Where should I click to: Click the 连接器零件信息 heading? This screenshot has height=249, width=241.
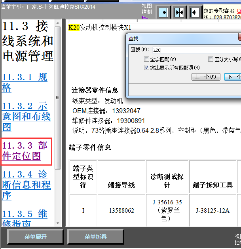tap(95, 91)
